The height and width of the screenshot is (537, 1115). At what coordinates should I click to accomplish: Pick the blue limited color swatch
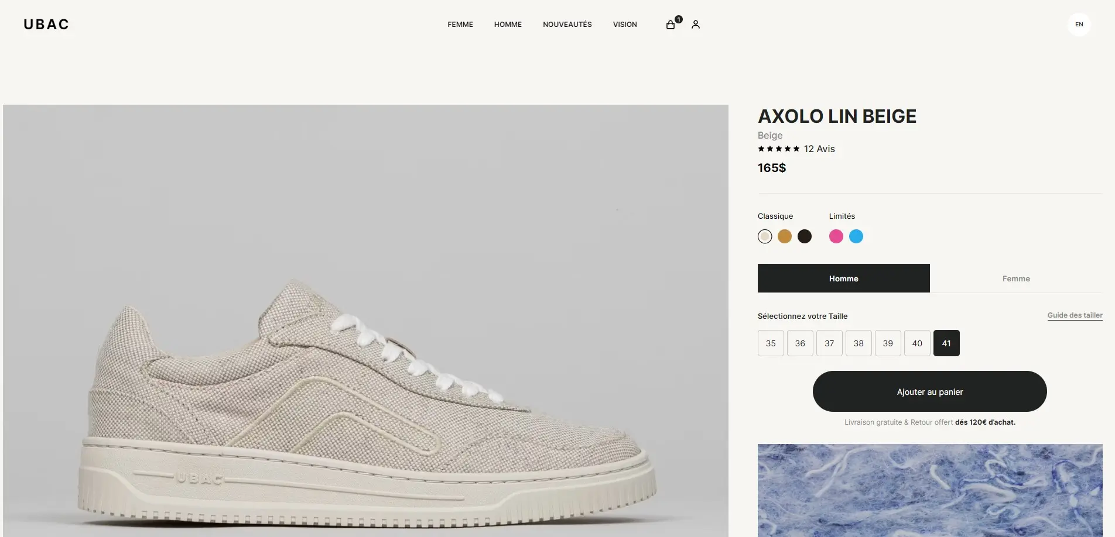[856, 236]
